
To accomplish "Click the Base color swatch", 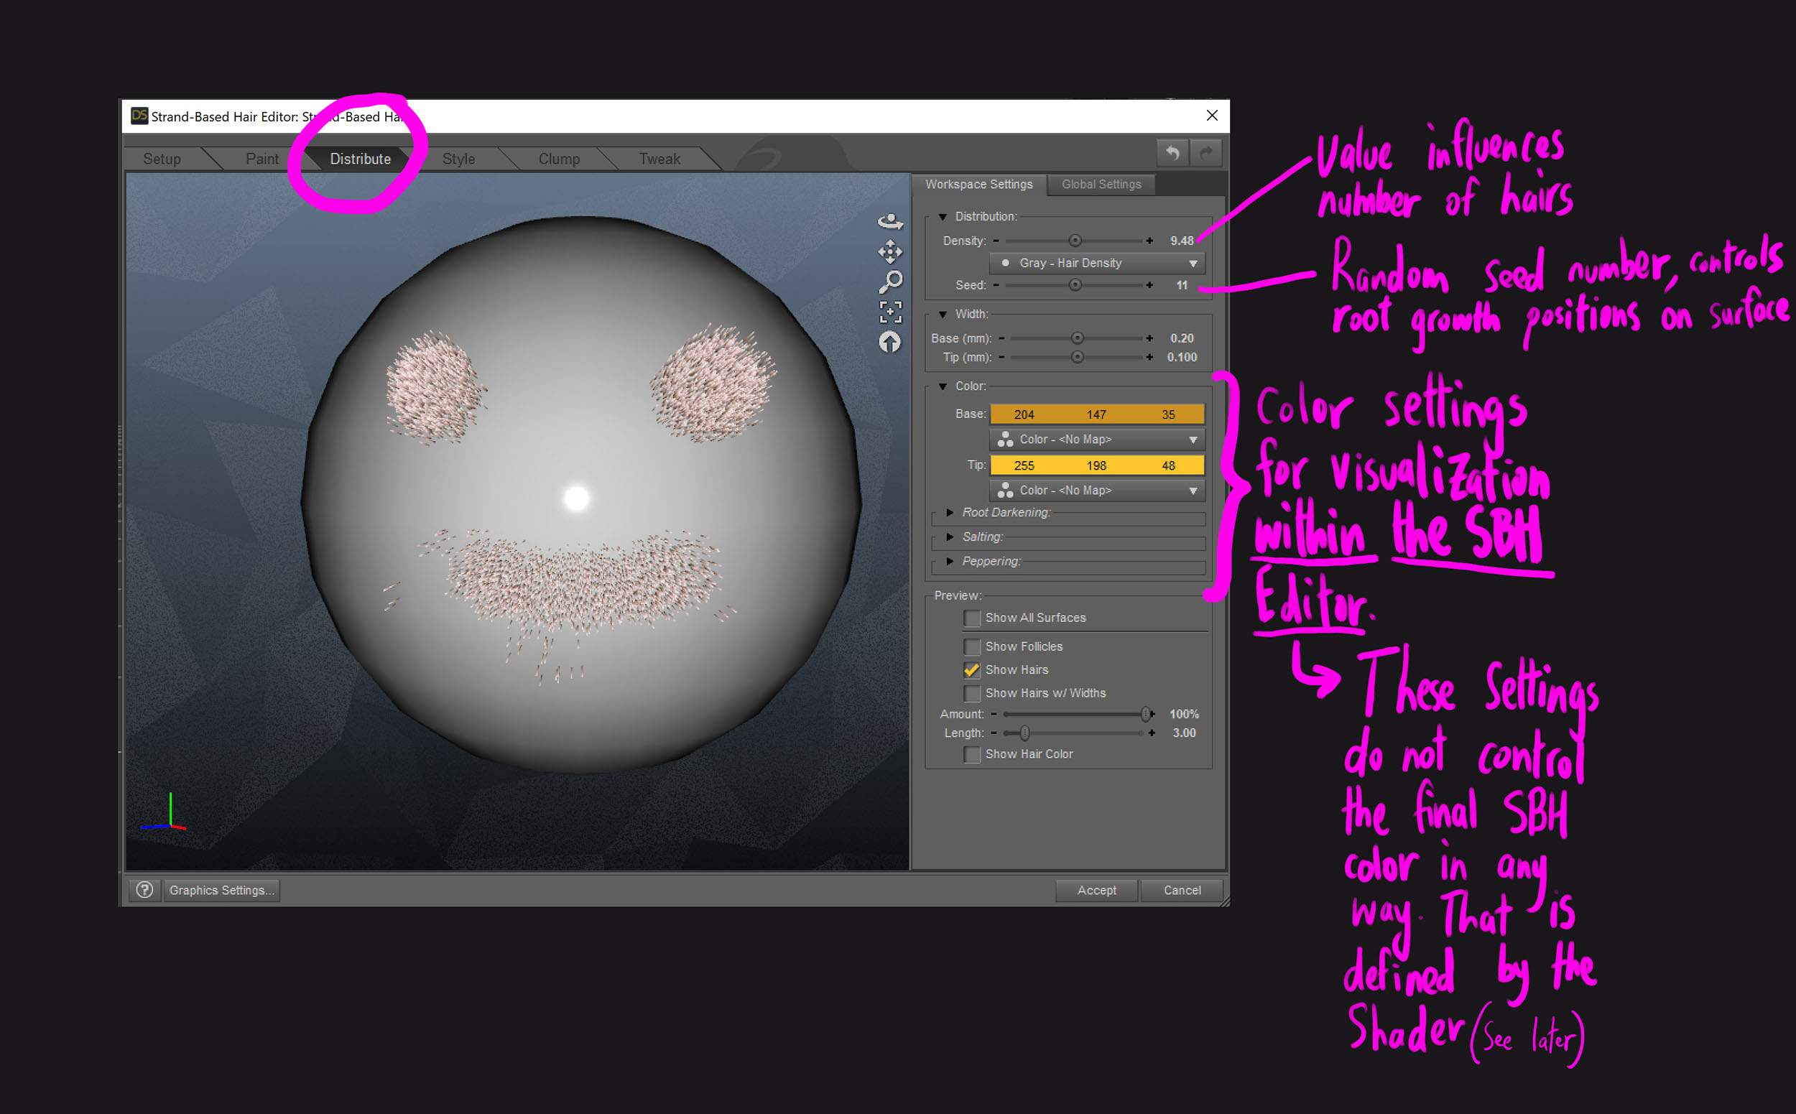I will [1096, 414].
